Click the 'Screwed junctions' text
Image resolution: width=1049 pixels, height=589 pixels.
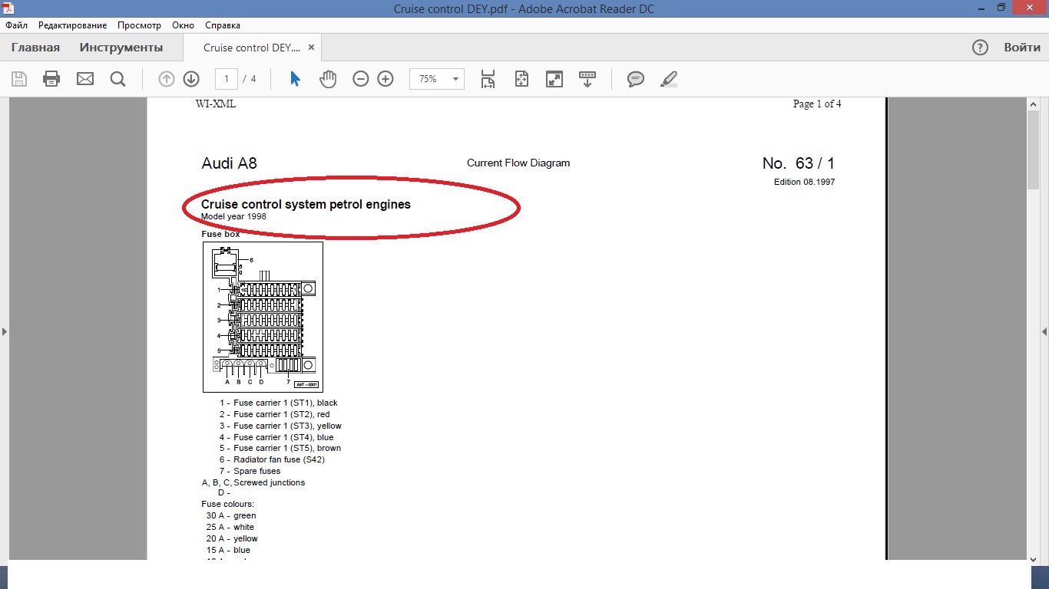coord(270,482)
